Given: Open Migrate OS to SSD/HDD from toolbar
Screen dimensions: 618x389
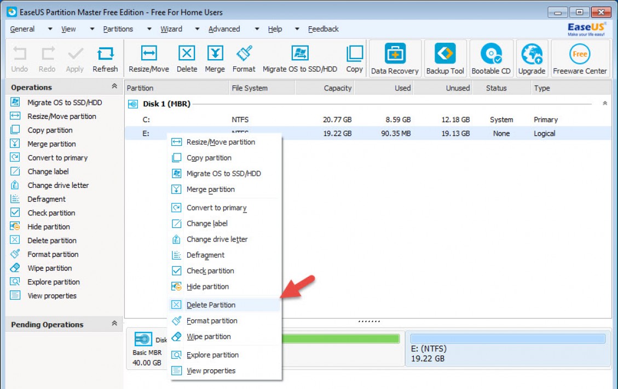Looking at the screenshot, I should click(x=300, y=60).
